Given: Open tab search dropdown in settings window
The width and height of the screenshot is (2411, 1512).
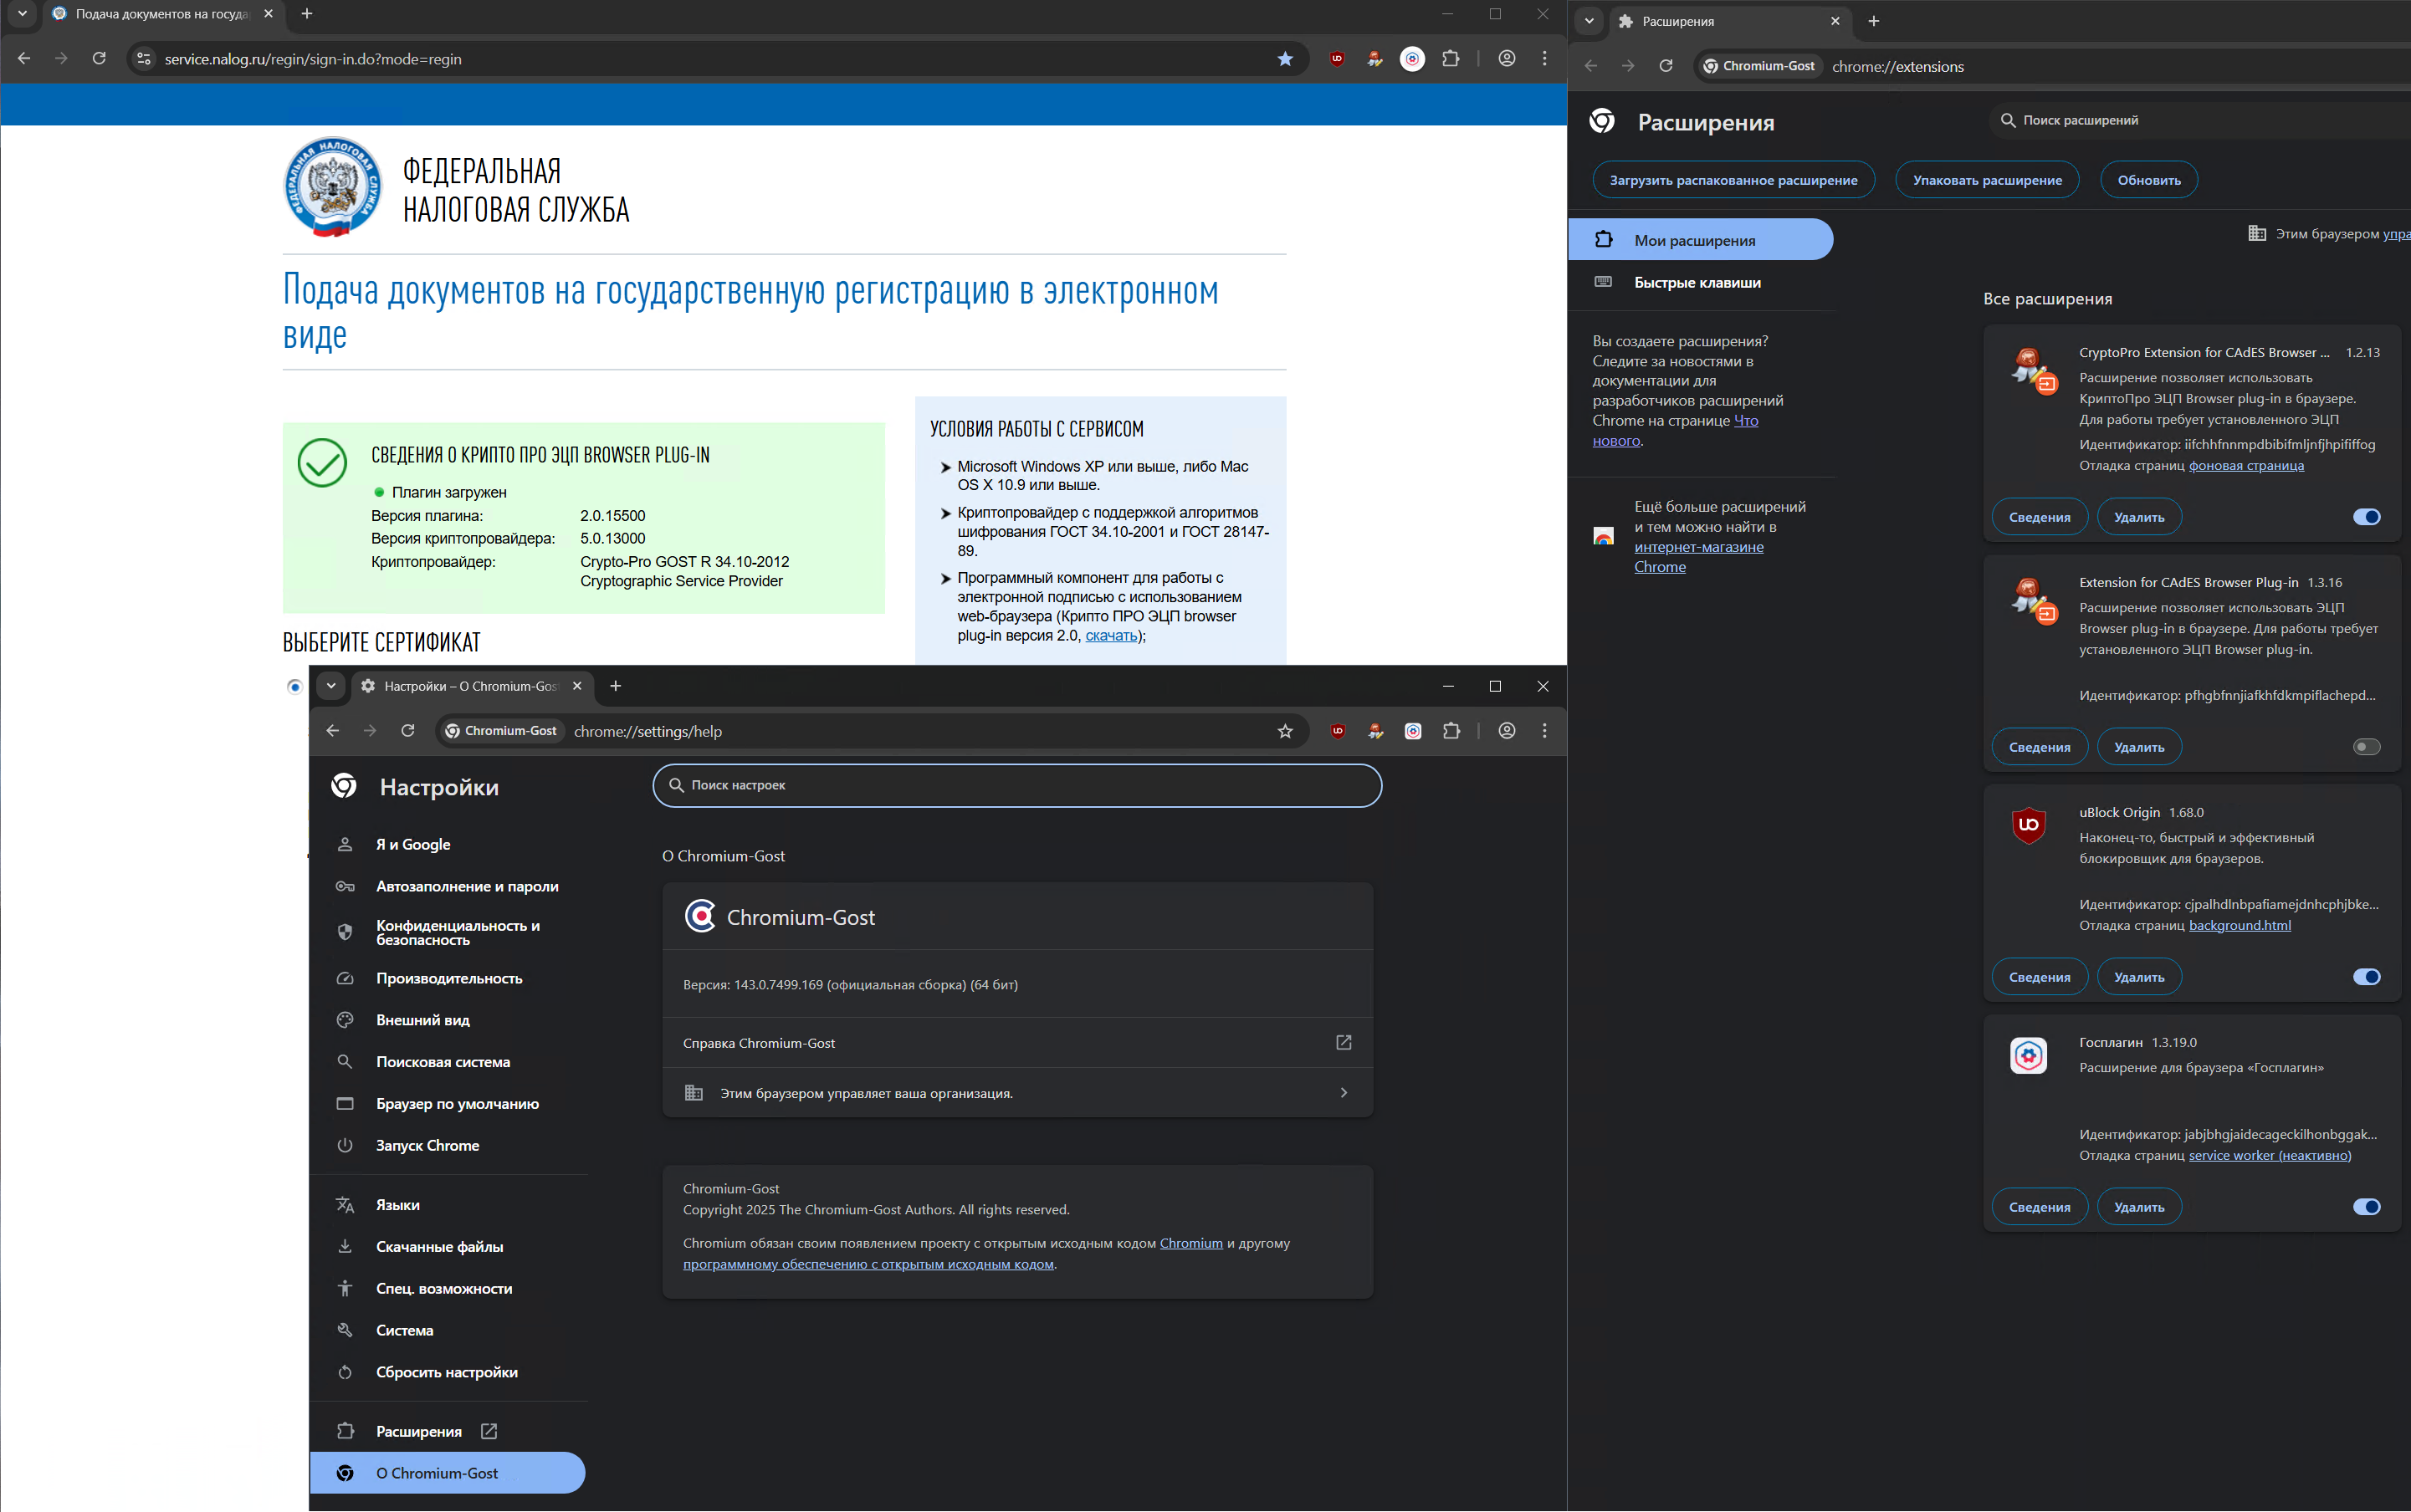Looking at the screenshot, I should click(x=331, y=686).
